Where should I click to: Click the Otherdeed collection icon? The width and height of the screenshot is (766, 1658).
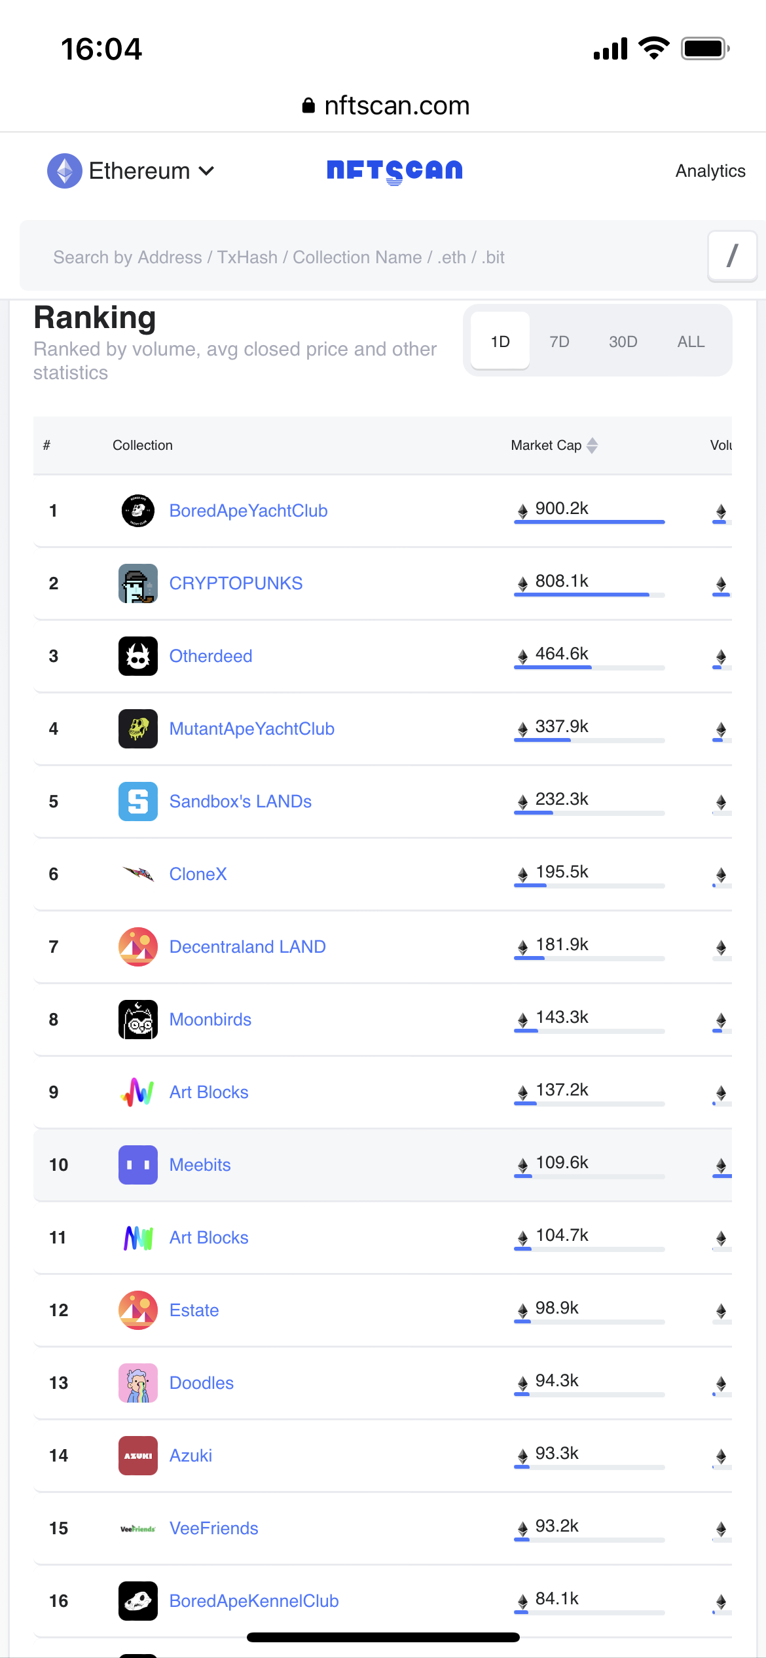pyautogui.click(x=137, y=656)
